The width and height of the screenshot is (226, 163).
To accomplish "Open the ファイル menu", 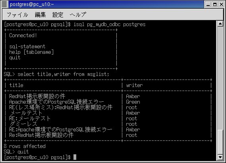I will coord(17,15).
